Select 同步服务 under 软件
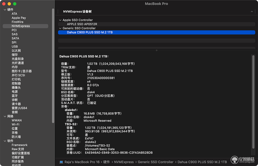Viewport: 258px width, 166px height. pos(18,161)
